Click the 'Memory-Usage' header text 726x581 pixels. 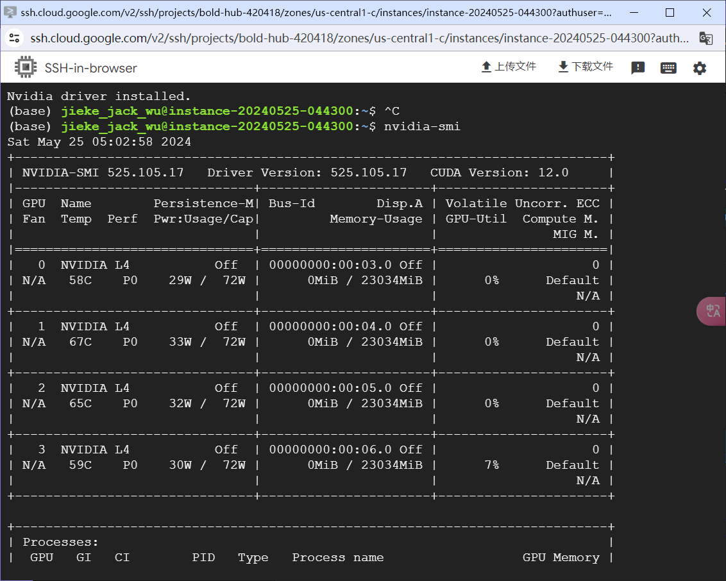(x=376, y=219)
